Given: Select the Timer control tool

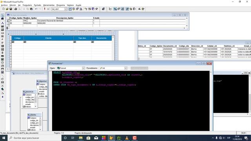Looking at the screenshot, I should [x=3, y=63].
